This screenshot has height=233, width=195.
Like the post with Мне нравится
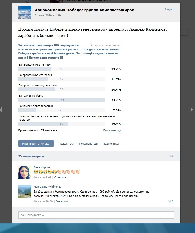[36, 144]
